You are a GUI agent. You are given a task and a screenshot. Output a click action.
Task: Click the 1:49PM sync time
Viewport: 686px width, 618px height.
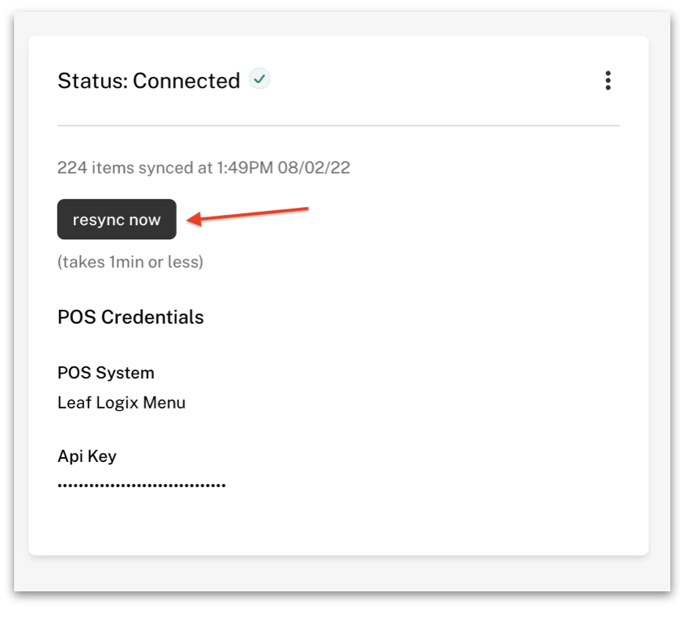[x=245, y=167]
